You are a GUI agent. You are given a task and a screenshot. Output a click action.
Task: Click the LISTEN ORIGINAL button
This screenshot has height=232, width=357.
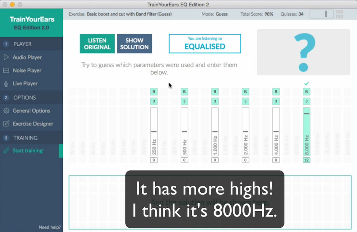[x=97, y=44]
